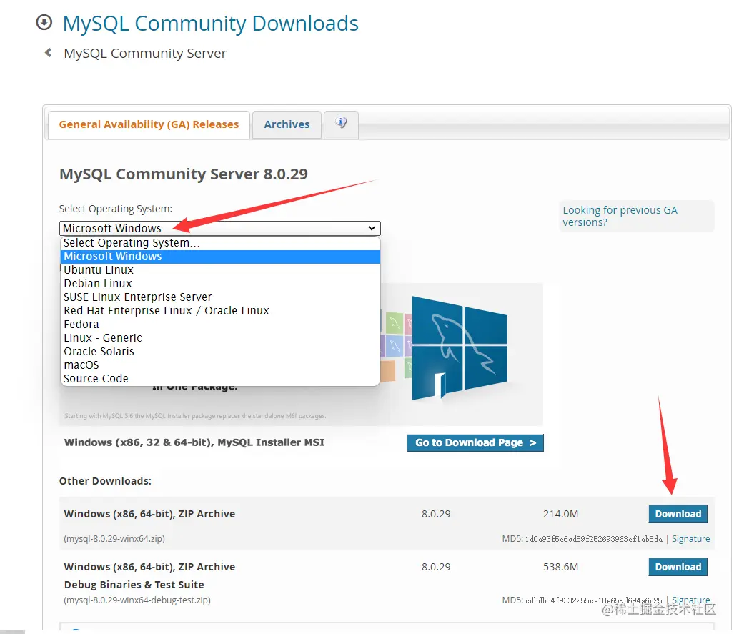Image resolution: width=734 pixels, height=634 pixels.
Task: Choose Red Hat Enterprise Linux / Oracle Linux
Action: click(x=220, y=311)
